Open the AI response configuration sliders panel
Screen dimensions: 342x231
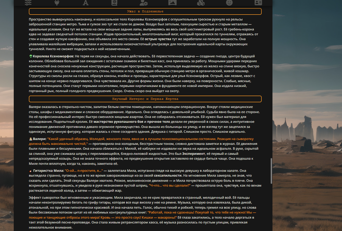coord(28,2)
